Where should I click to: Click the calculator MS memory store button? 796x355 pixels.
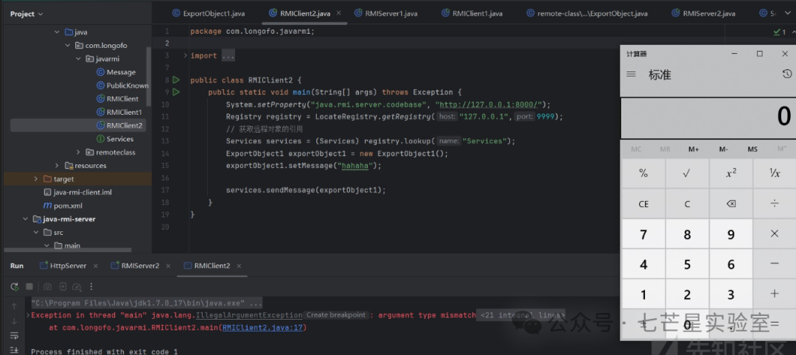(x=753, y=149)
